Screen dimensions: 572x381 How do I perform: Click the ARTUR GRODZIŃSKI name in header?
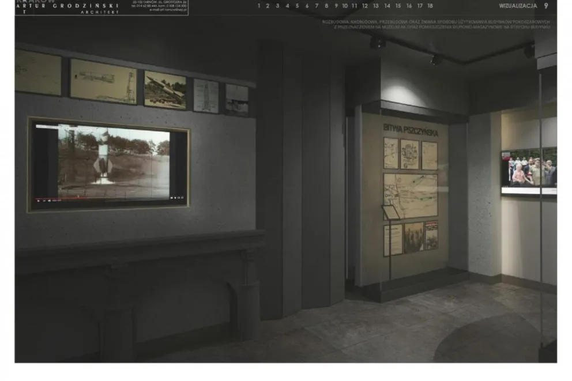click(67, 6)
